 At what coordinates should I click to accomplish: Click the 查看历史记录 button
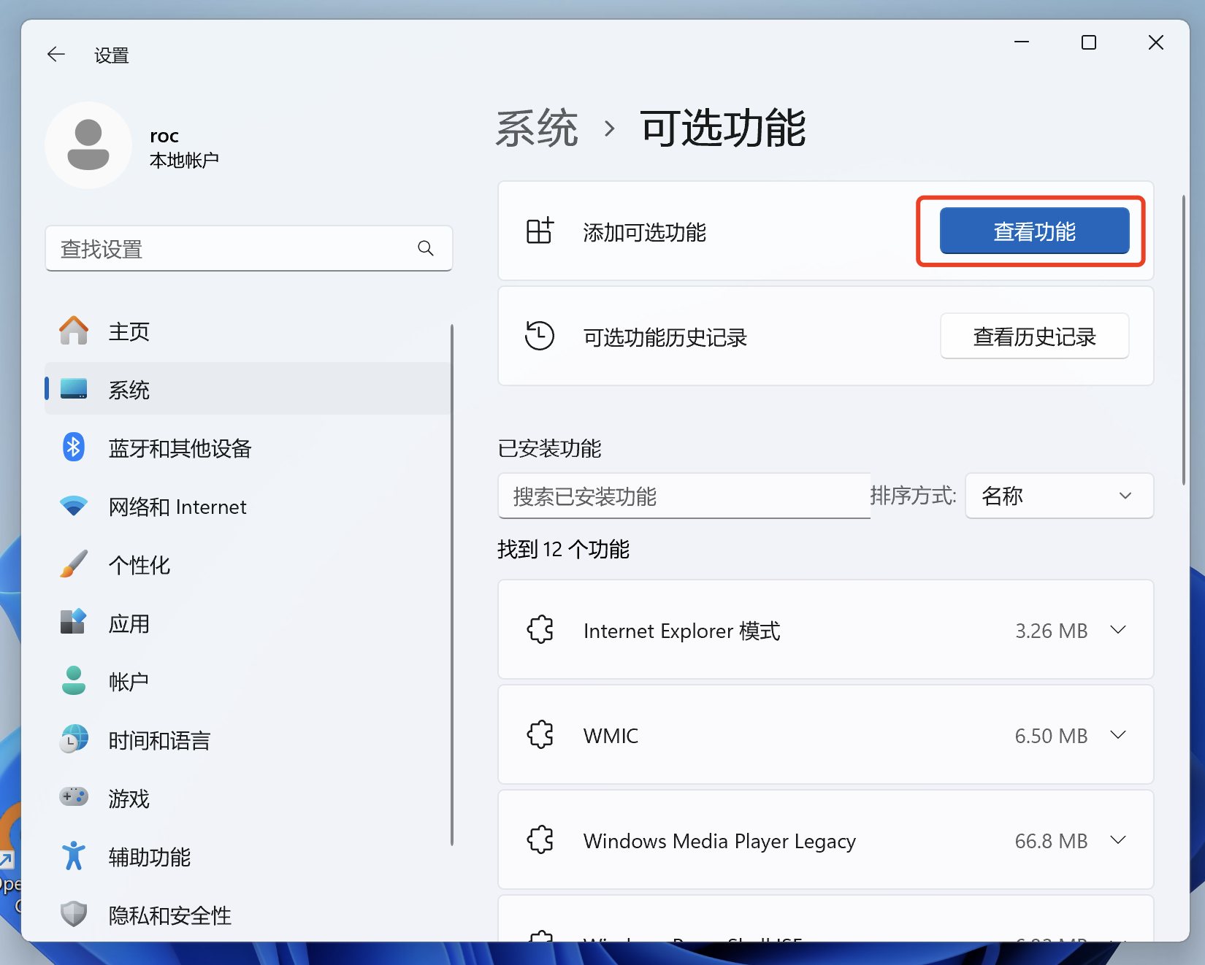pos(1034,336)
